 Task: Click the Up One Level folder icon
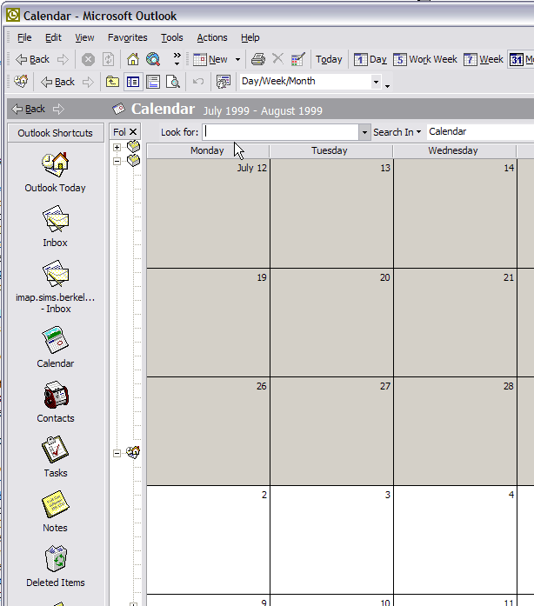(x=112, y=82)
